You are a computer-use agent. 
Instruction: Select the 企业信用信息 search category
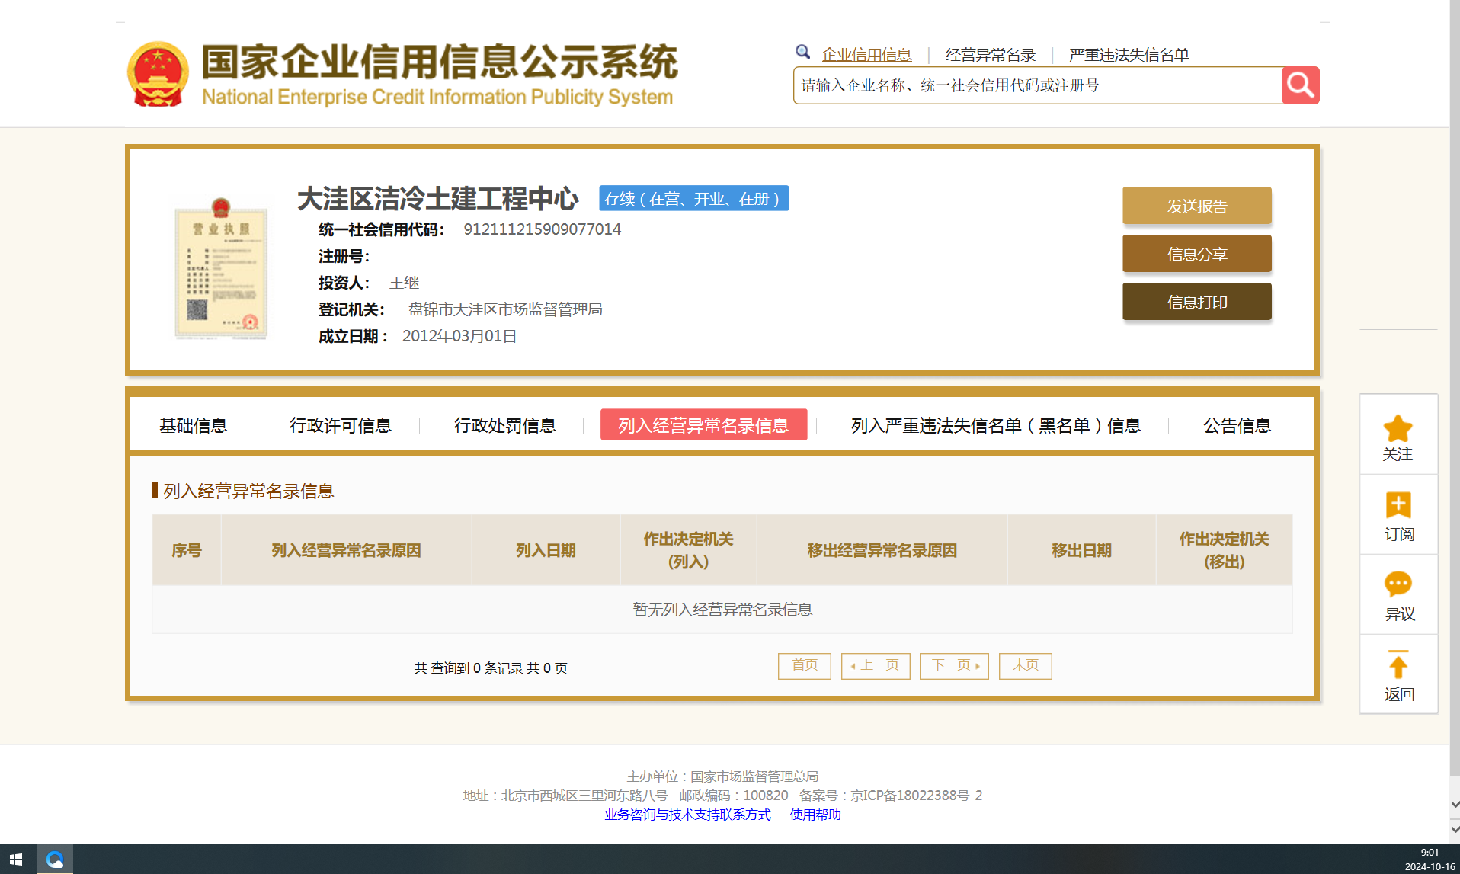866,55
